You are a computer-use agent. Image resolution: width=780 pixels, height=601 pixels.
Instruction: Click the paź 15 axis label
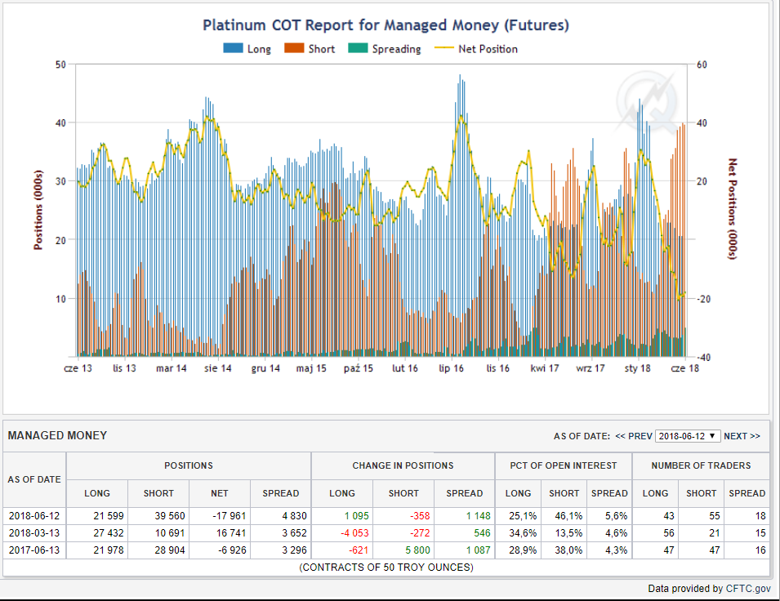[359, 368]
